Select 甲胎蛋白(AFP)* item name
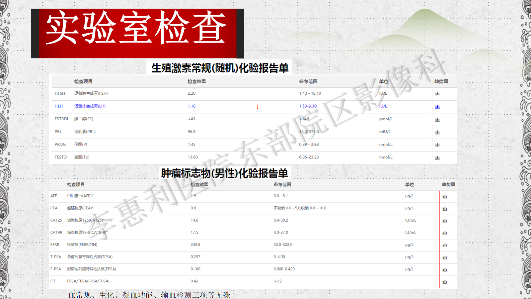 (x=80, y=196)
